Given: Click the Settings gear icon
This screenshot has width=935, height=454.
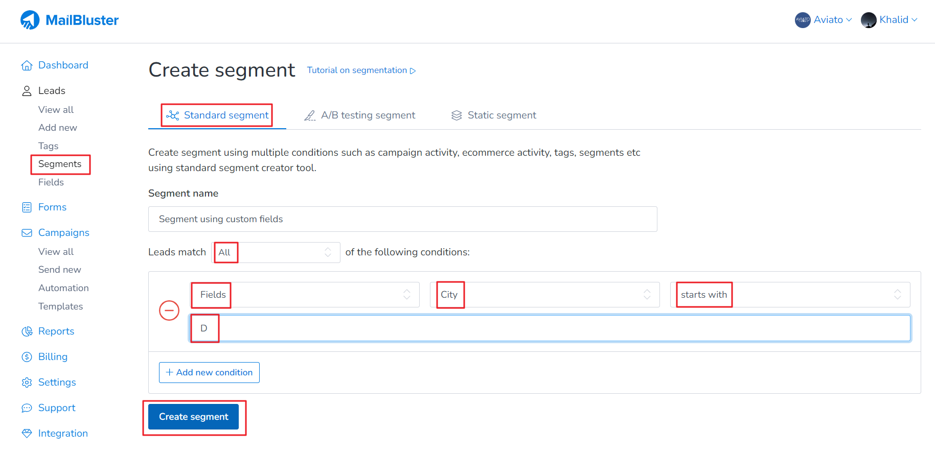Looking at the screenshot, I should 27,383.
